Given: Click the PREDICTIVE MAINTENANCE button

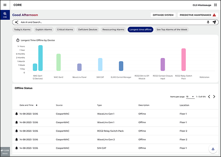Looking at the screenshot, I should [198, 15].
